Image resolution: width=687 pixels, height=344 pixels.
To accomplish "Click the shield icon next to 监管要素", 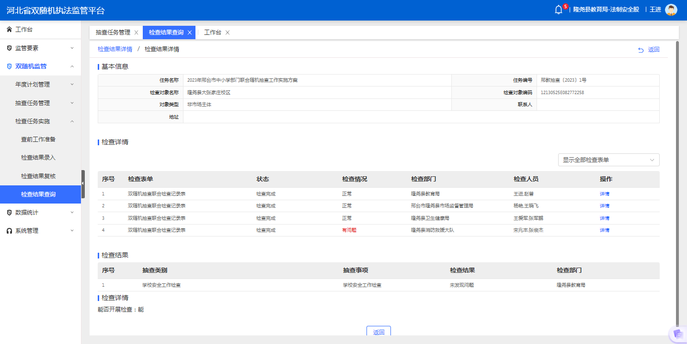I will [8, 48].
